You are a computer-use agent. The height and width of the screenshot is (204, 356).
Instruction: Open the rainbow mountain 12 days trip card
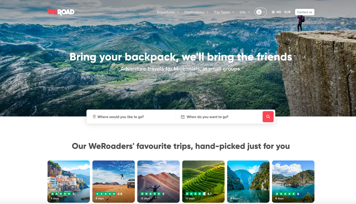[x=158, y=182]
